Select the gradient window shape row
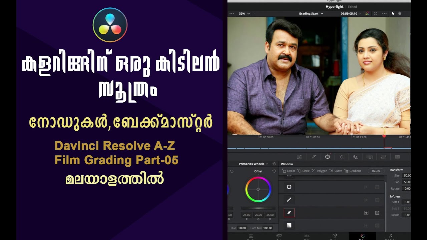427x240 pixels. click(x=289, y=225)
